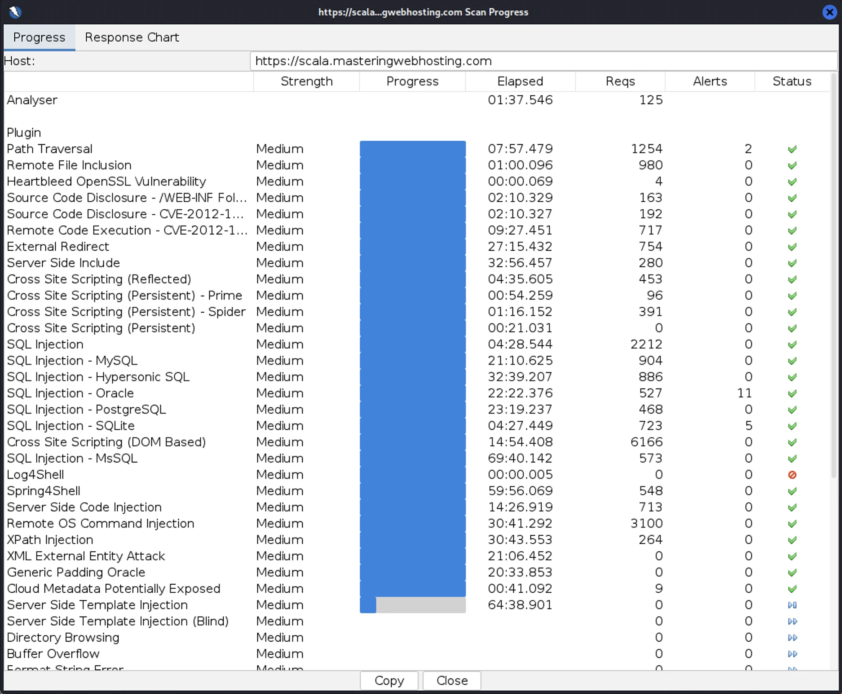Switch to the Response Chart tab
Viewport: 842px width, 694px height.
coord(132,37)
